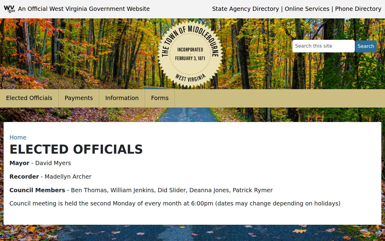
Task: Open the Payments menu
Action: [x=79, y=98]
